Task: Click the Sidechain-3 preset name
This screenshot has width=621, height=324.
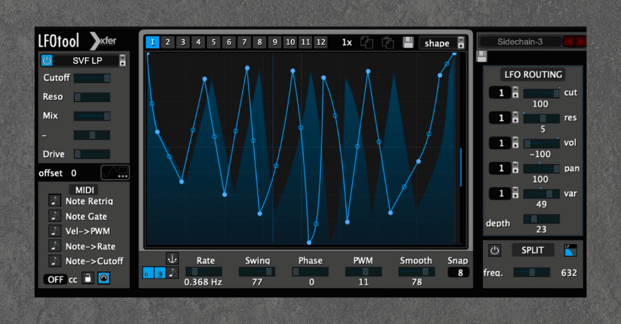Action: coord(520,41)
